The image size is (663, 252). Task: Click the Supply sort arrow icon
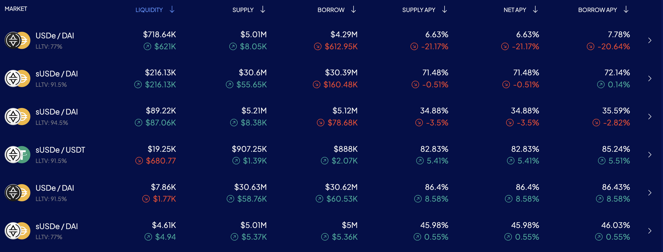pyautogui.click(x=263, y=10)
